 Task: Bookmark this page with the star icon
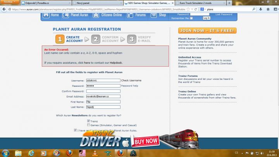pyautogui.click(x=188, y=9)
